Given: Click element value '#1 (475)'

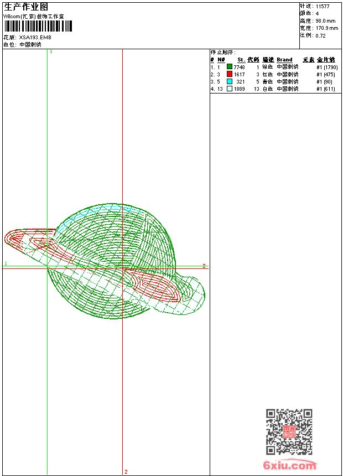Looking at the screenshot, I should (326, 74).
